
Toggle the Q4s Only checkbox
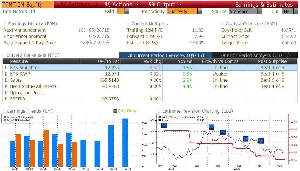(x=115, y=111)
